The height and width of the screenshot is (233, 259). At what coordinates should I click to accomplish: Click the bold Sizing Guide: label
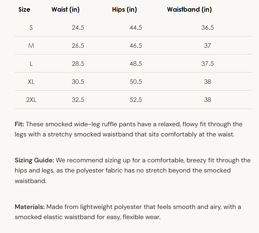coord(34,160)
